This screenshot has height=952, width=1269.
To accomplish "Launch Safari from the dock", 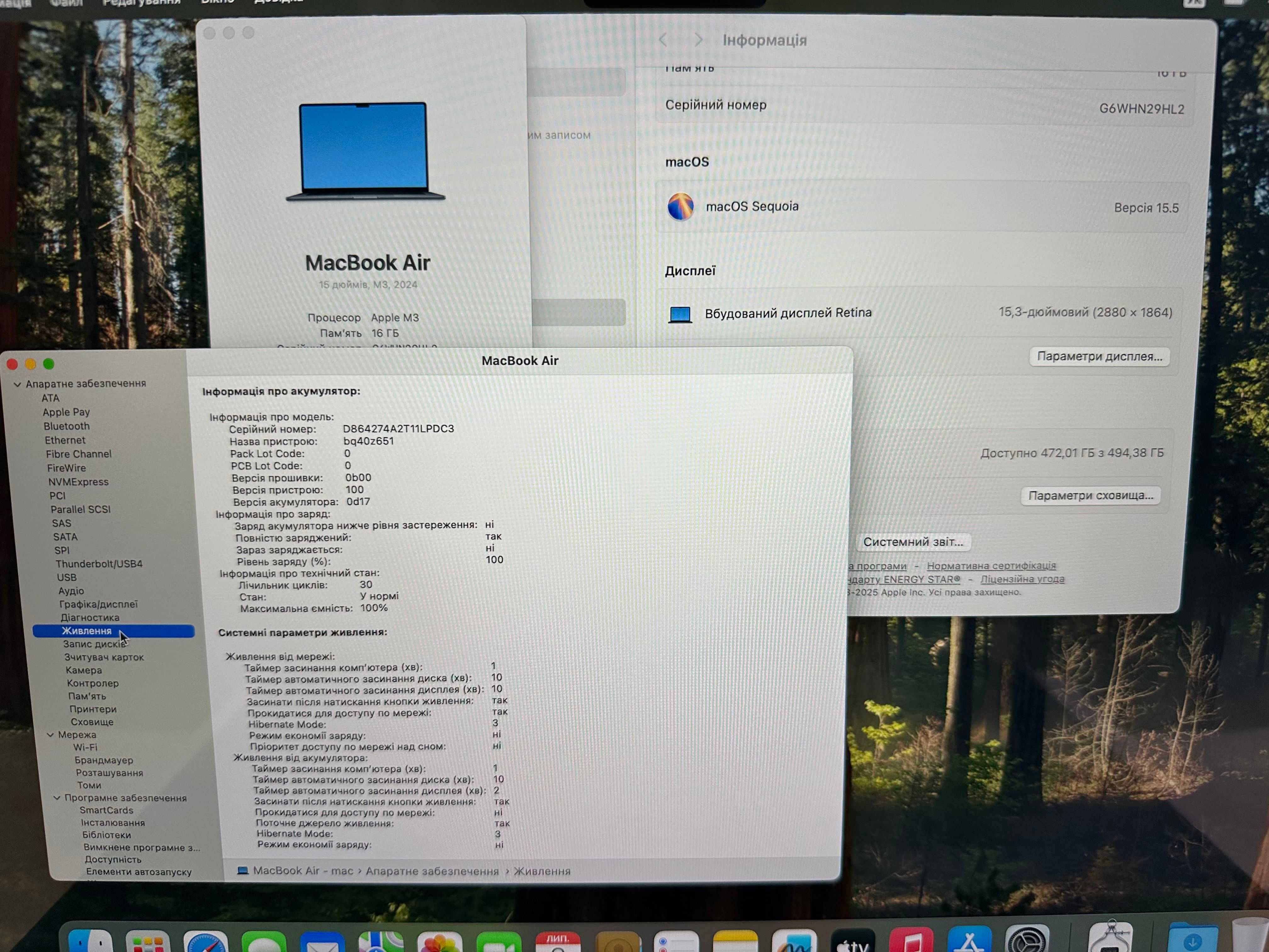I will click(206, 942).
